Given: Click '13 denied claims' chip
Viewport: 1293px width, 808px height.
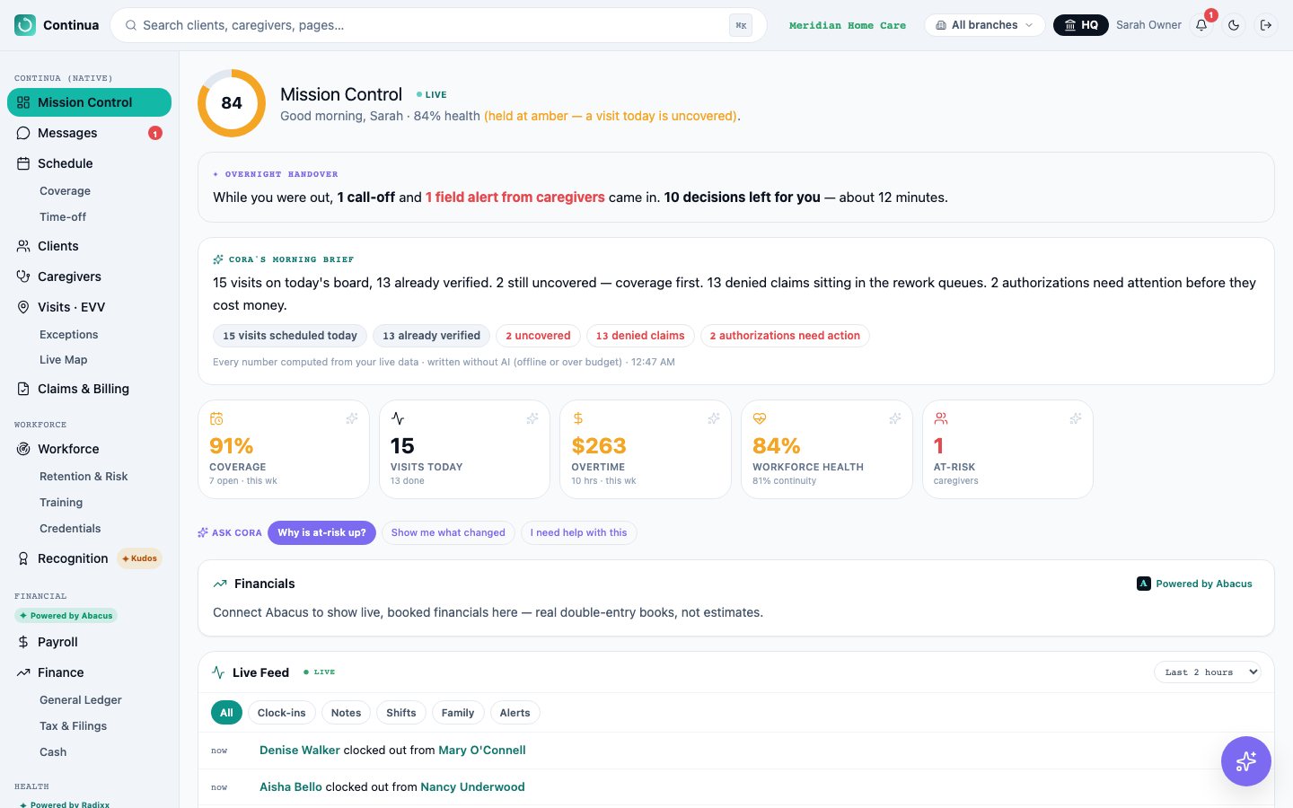Looking at the screenshot, I should pos(640,336).
